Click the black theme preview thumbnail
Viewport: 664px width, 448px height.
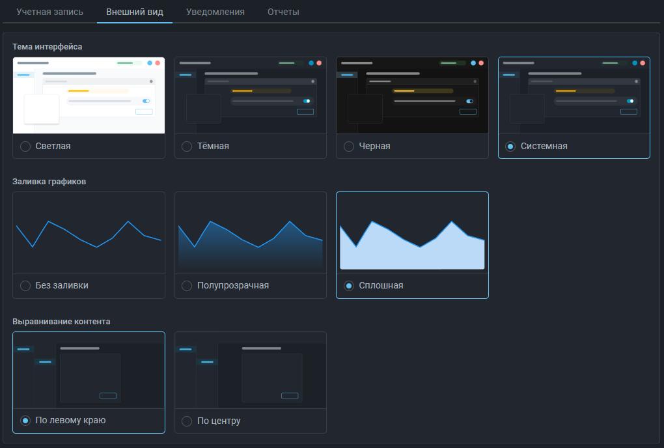412,95
